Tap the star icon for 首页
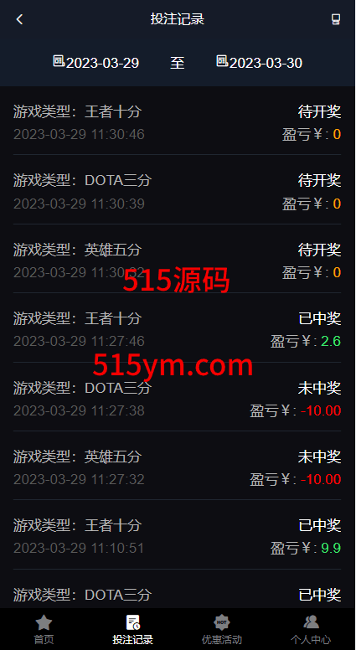 44,622
